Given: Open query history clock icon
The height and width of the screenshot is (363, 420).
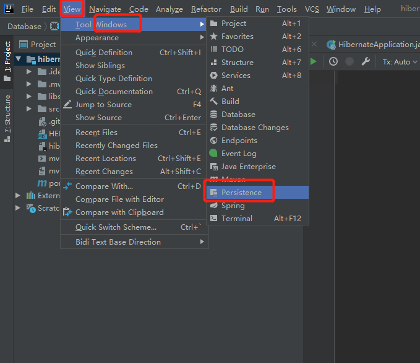Looking at the screenshot, I should (x=333, y=61).
